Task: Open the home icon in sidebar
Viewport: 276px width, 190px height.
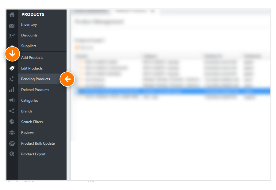Action: [x=12, y=15]
